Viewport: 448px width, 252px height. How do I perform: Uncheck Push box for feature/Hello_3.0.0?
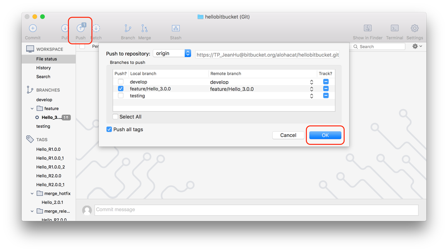[121, 88]
